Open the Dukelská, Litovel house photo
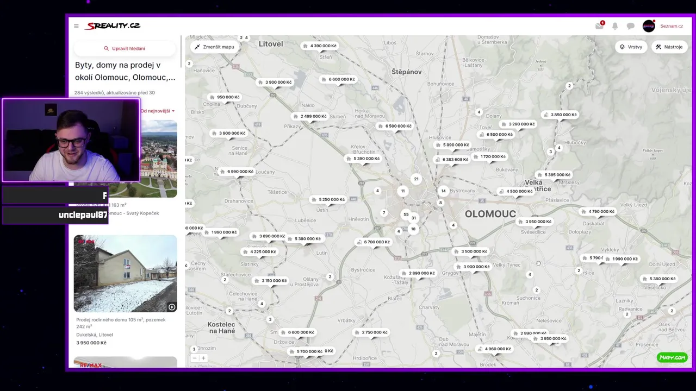The image size is (696, 391). point(125,273)
